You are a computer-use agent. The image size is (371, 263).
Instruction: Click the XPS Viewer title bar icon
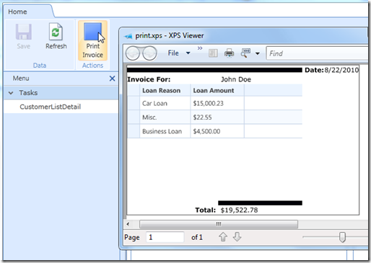pos(128,36)
